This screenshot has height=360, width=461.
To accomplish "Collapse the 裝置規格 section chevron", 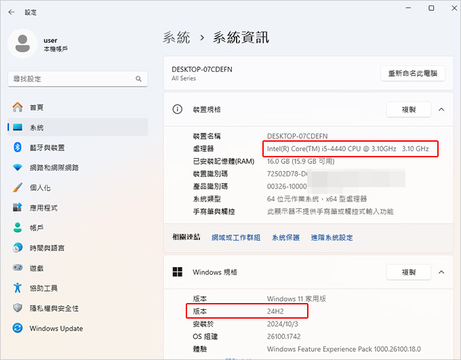I will pyautogui.click(x=441, y=109).
